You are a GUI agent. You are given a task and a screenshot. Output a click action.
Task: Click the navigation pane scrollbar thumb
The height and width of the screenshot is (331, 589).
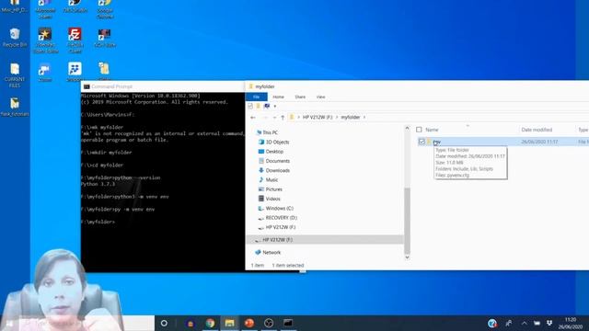407,220
